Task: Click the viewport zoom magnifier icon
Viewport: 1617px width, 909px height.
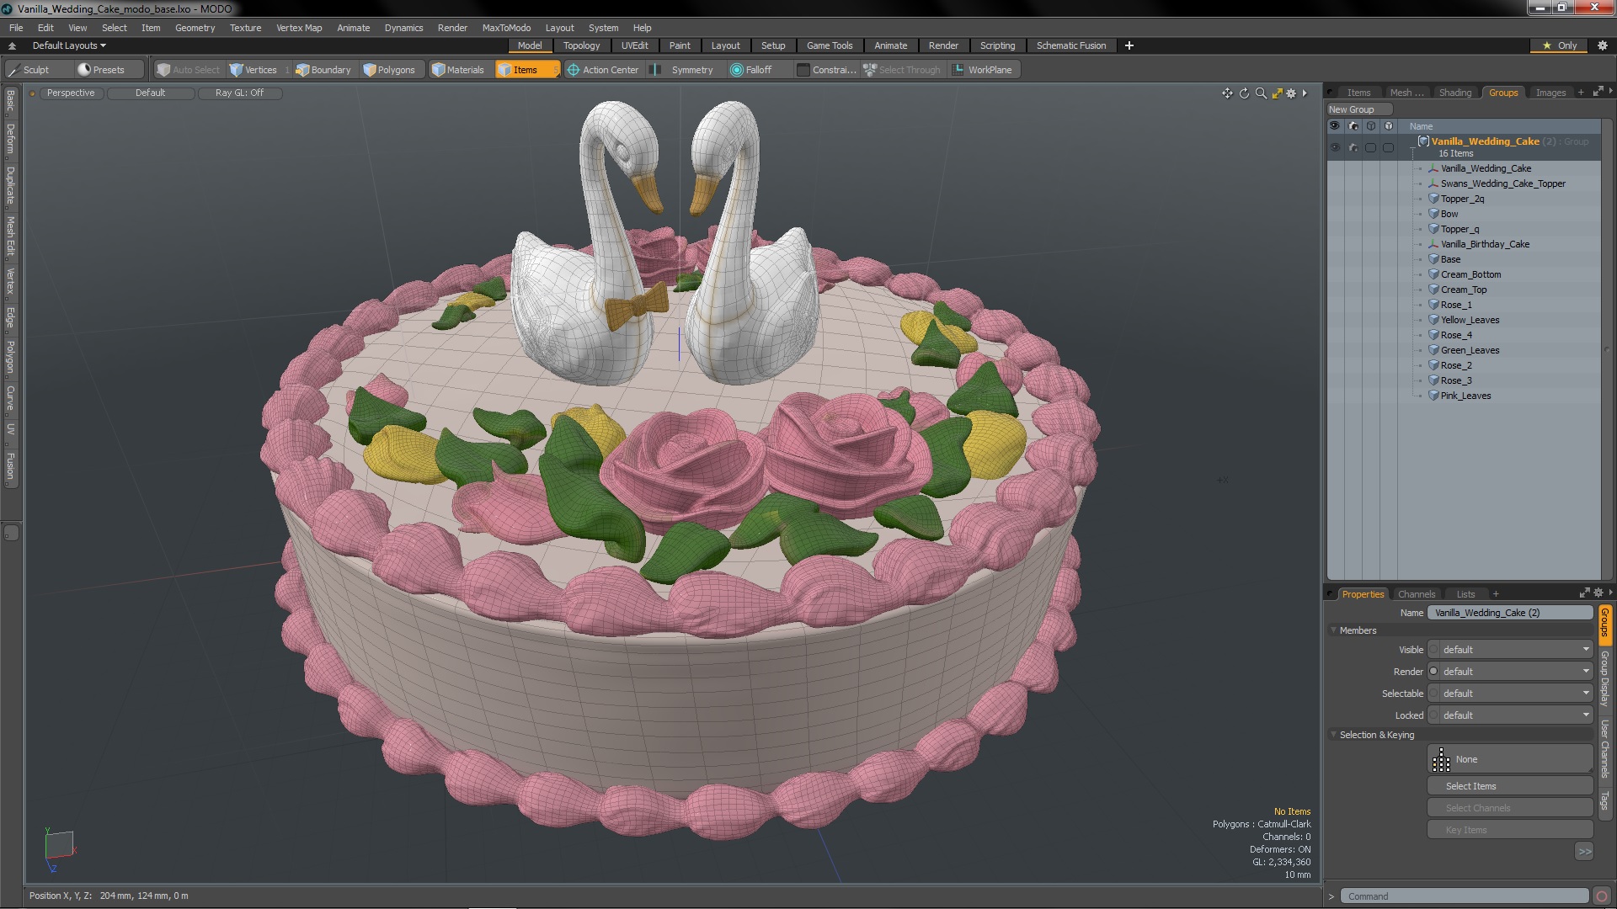Action: tap(1261, 93)
